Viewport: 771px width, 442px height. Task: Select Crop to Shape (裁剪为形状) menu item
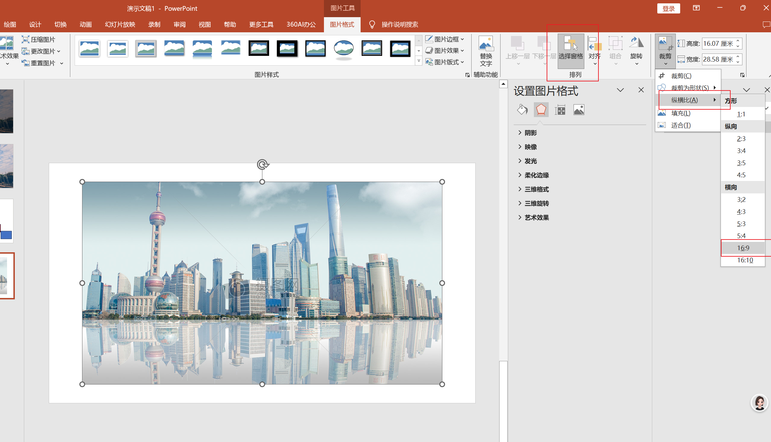pyautogui.click(x=689, y=88)
